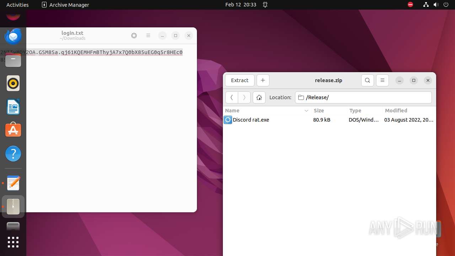Click the Location path field /Release/
The width and height of the screenshot is (455, 256).
coord(363,97)
